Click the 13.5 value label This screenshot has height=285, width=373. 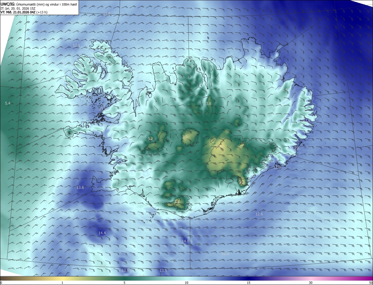pos(163,271)
